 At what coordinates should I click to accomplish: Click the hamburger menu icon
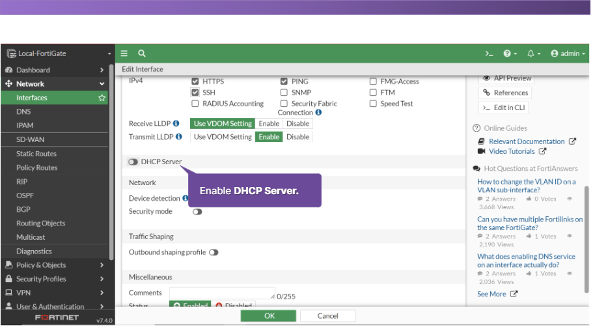pos(124,53)
